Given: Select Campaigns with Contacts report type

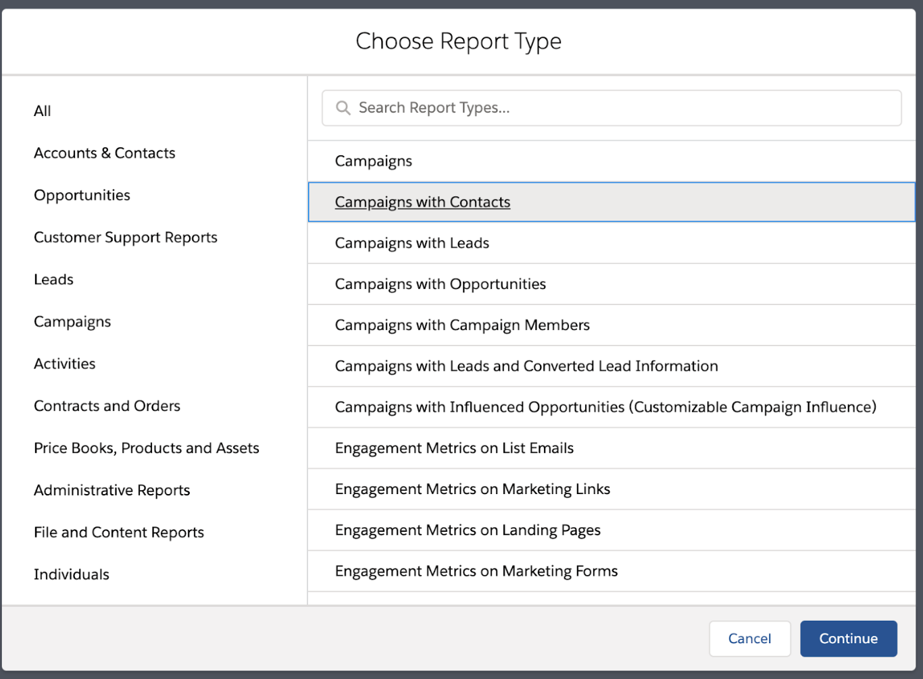Looking at the screenshot, I should tap(612, 202).
